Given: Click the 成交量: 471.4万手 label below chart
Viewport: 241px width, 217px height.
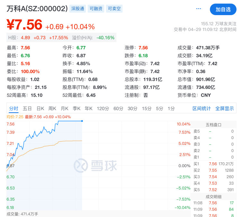Looking at the screenshot, I should [x=22, y=214].
